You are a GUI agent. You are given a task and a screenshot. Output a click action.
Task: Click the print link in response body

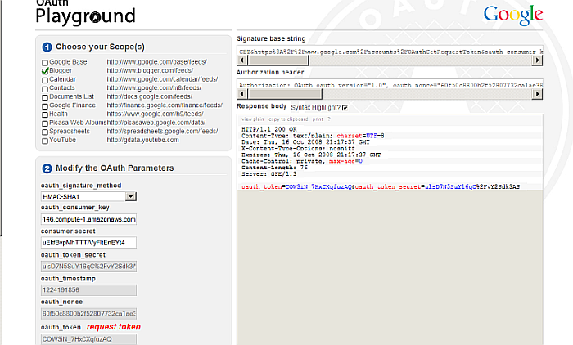click(x=318, y=119)
